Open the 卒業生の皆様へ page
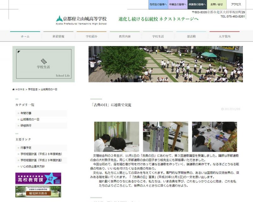Screen dimensions: 253x202 coord(177,4)
